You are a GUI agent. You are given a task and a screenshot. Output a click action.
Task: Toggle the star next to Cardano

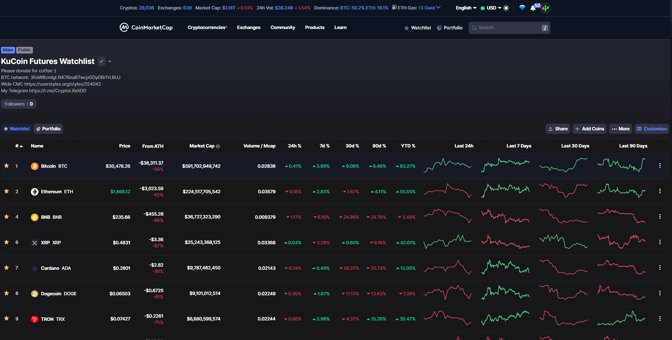coord(6,268)
